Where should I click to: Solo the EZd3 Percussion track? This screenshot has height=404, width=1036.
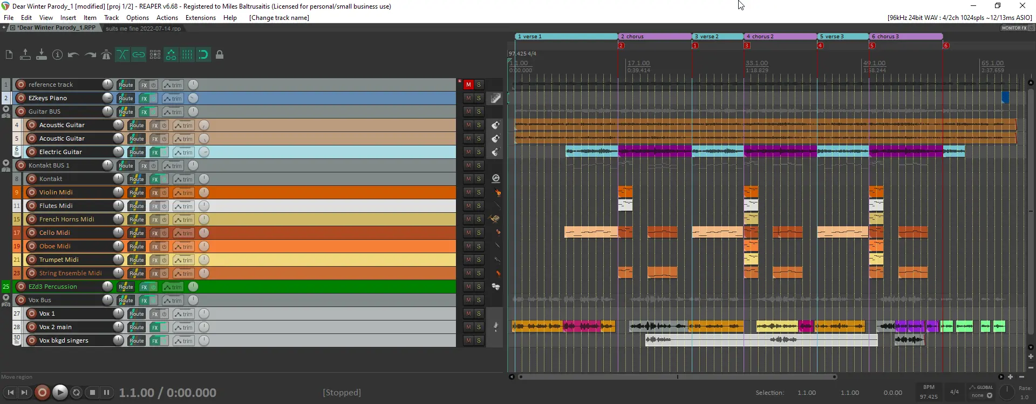point(479,287)
